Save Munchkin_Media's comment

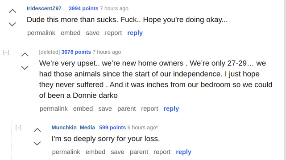coord(117,152)
